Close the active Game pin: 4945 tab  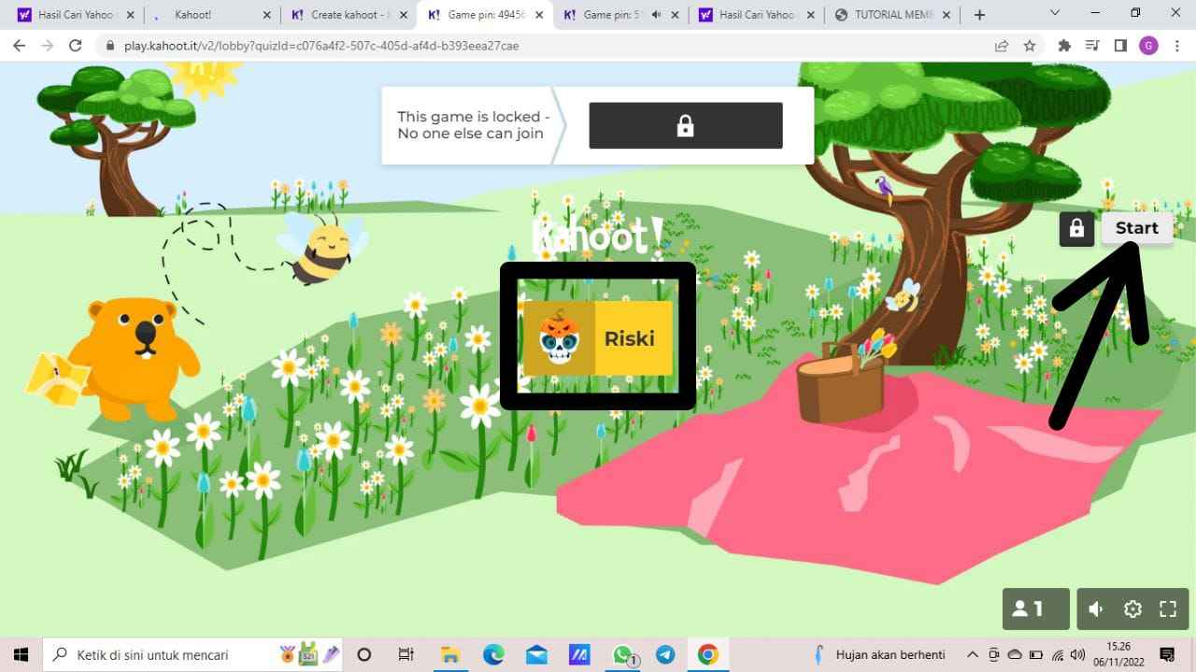pos(538,15)
